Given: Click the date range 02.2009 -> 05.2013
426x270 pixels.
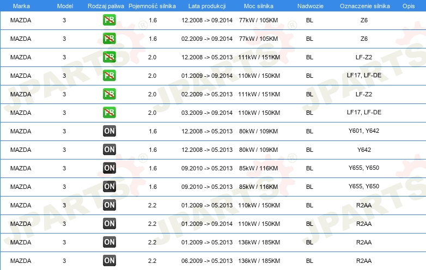Looking at the screenshot, I should [x=207, y=94].
